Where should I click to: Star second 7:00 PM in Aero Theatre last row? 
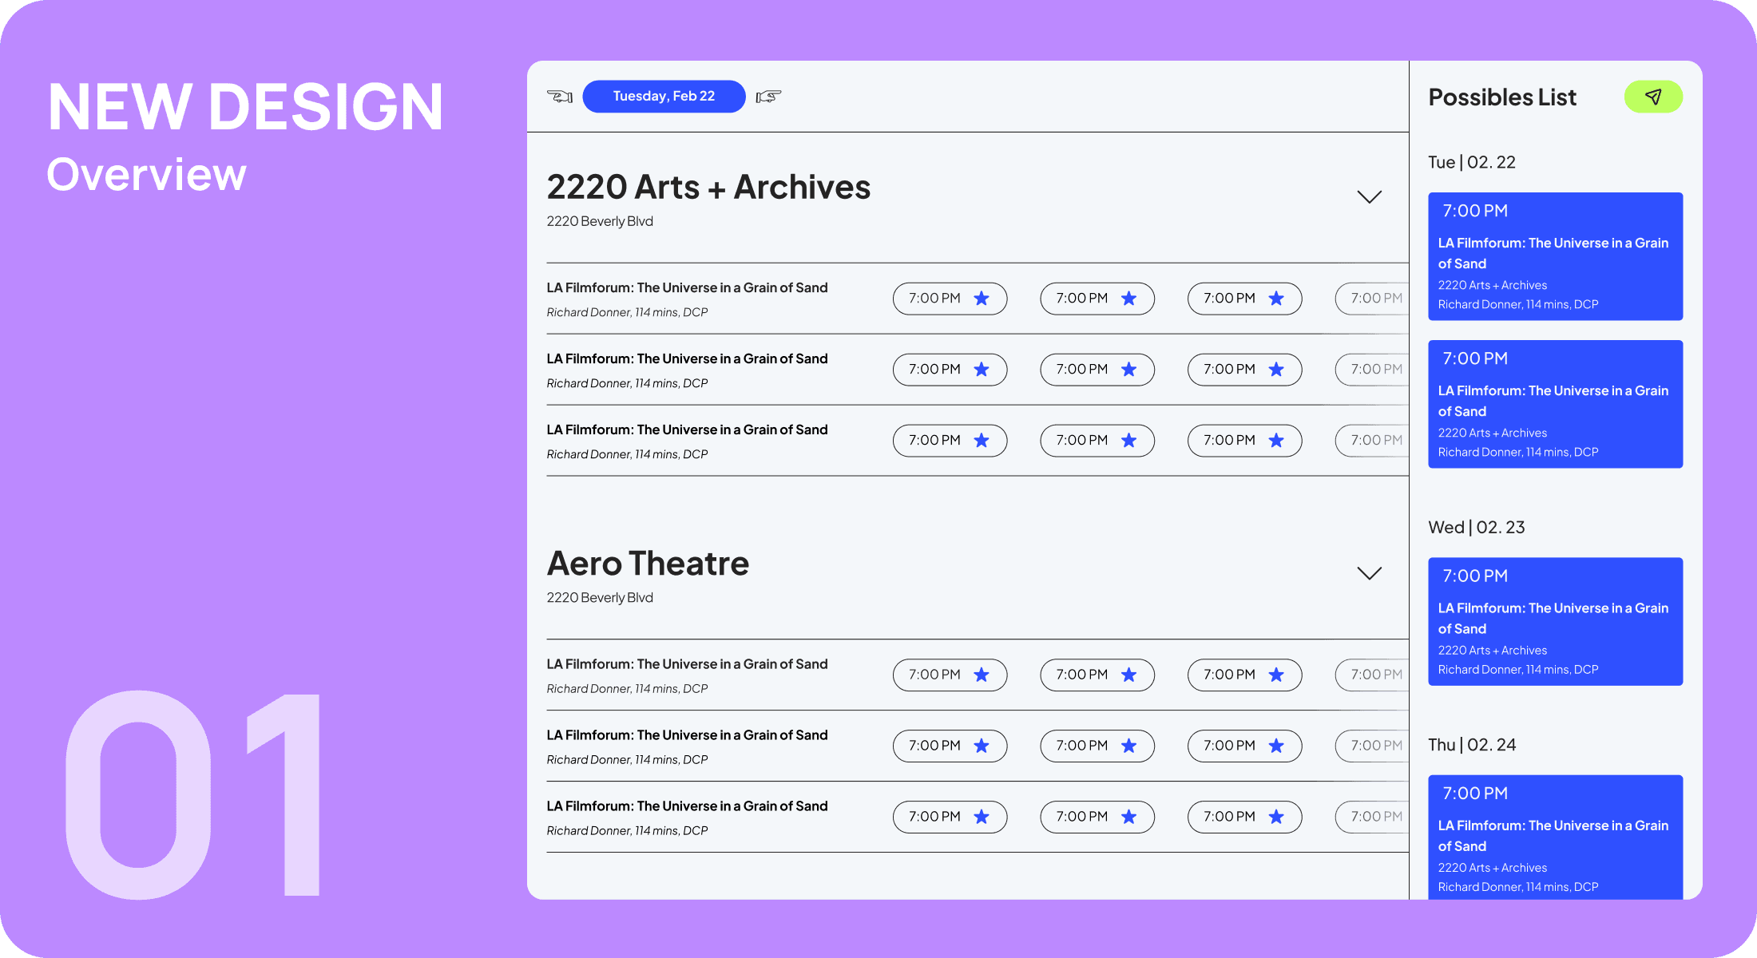(1128, 817)
